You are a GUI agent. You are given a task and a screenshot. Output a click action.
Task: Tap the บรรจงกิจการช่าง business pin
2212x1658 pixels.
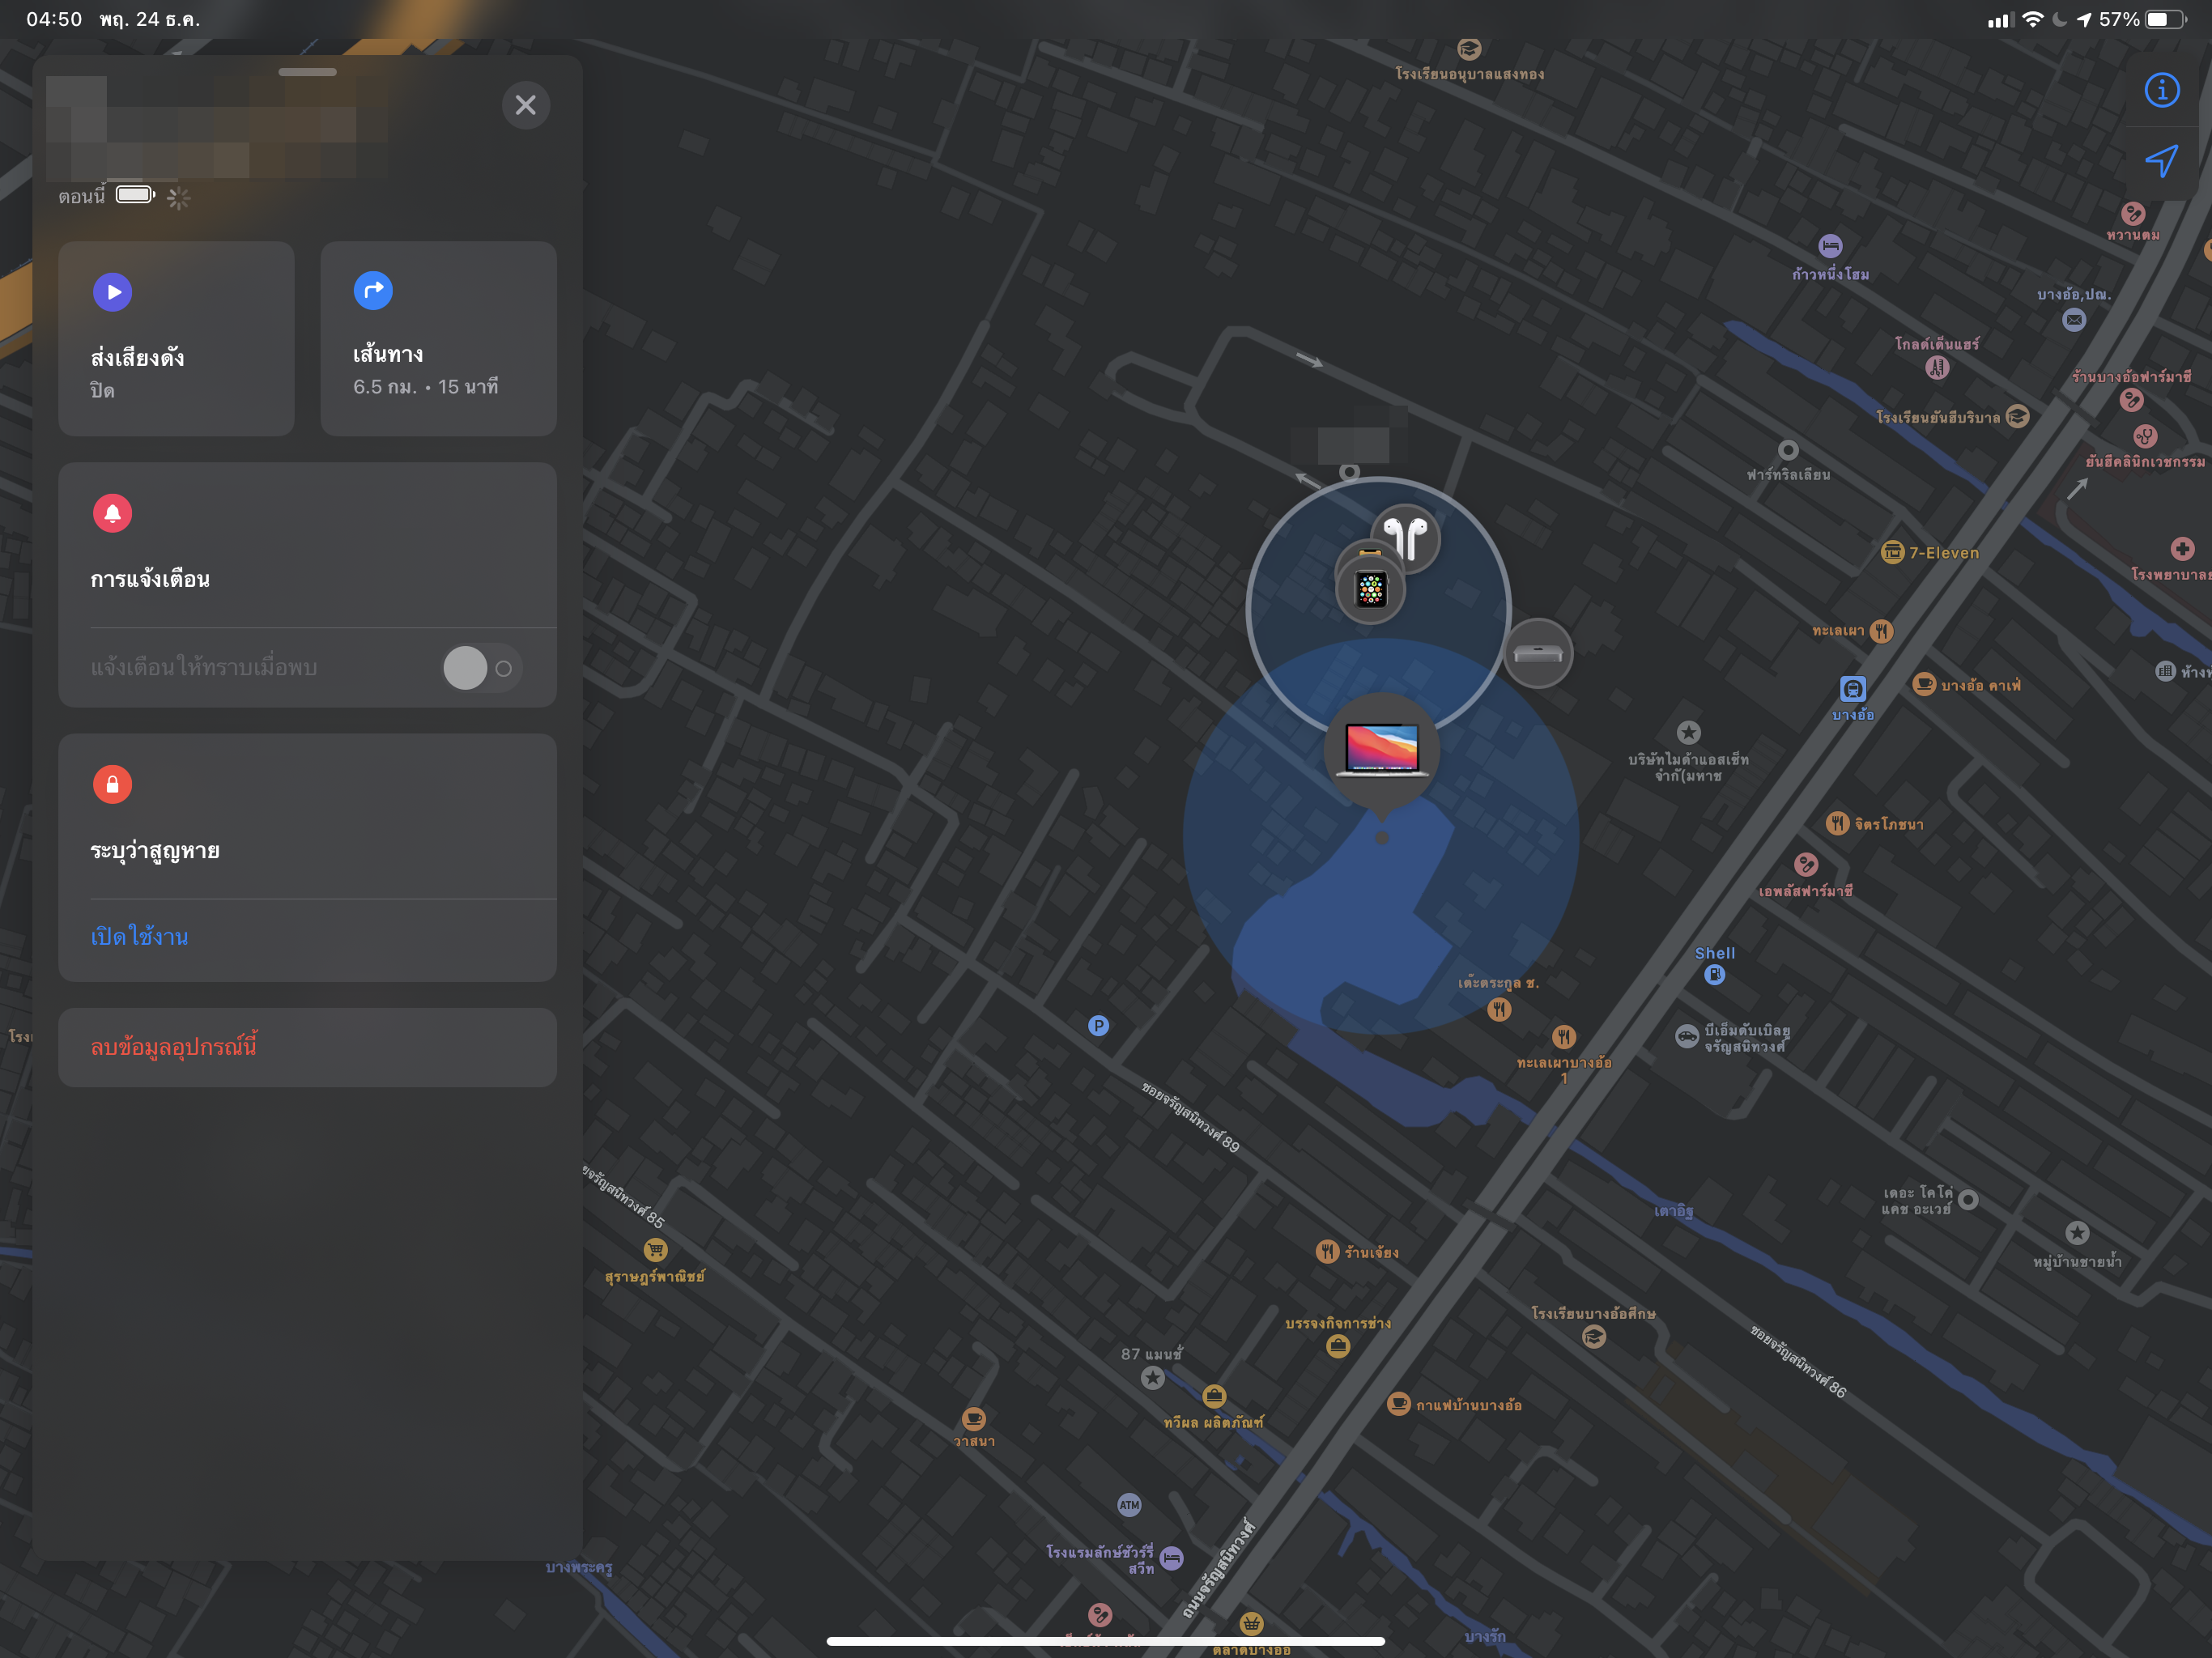(1338, 1346)
